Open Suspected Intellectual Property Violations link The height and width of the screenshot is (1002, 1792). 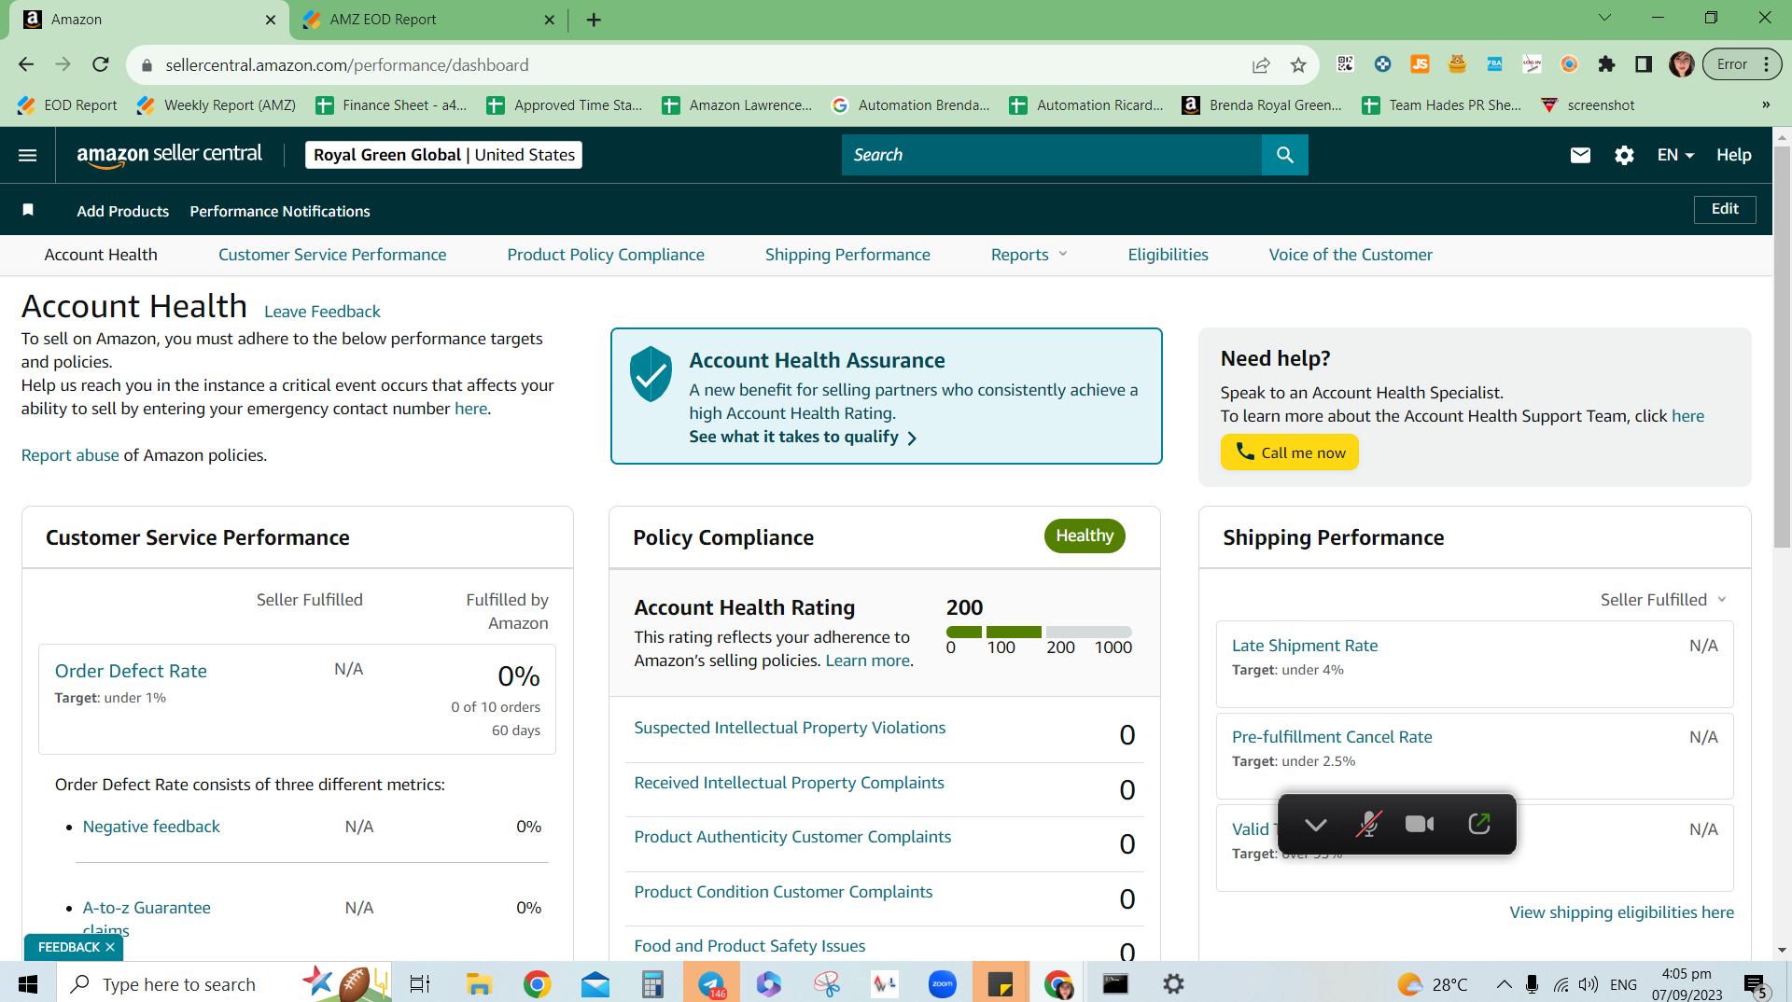(790, 728)
